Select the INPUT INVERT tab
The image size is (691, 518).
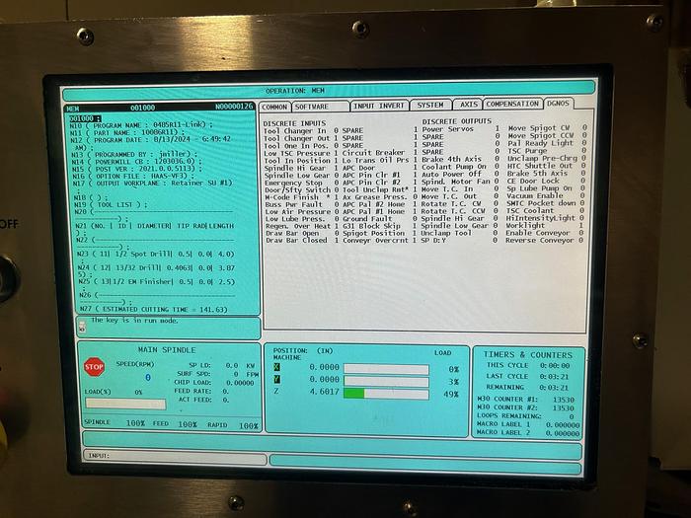click(x=379, y=105)
